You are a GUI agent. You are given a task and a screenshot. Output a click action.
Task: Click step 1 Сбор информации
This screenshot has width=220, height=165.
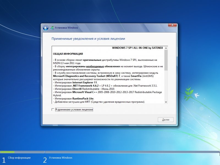pyautogui.click(x=16, y=159)
